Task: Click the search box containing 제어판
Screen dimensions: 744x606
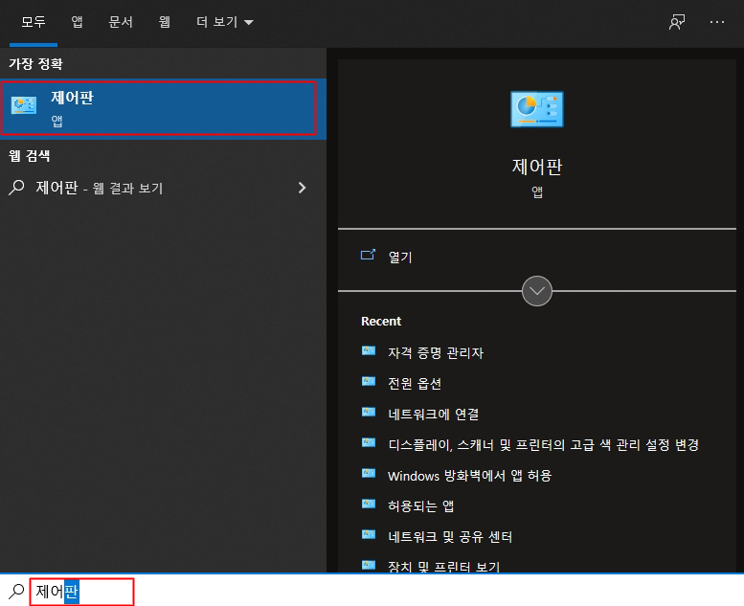Action: (x=81, y=592)
